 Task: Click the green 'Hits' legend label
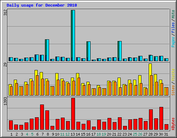[x=173, y=14]
